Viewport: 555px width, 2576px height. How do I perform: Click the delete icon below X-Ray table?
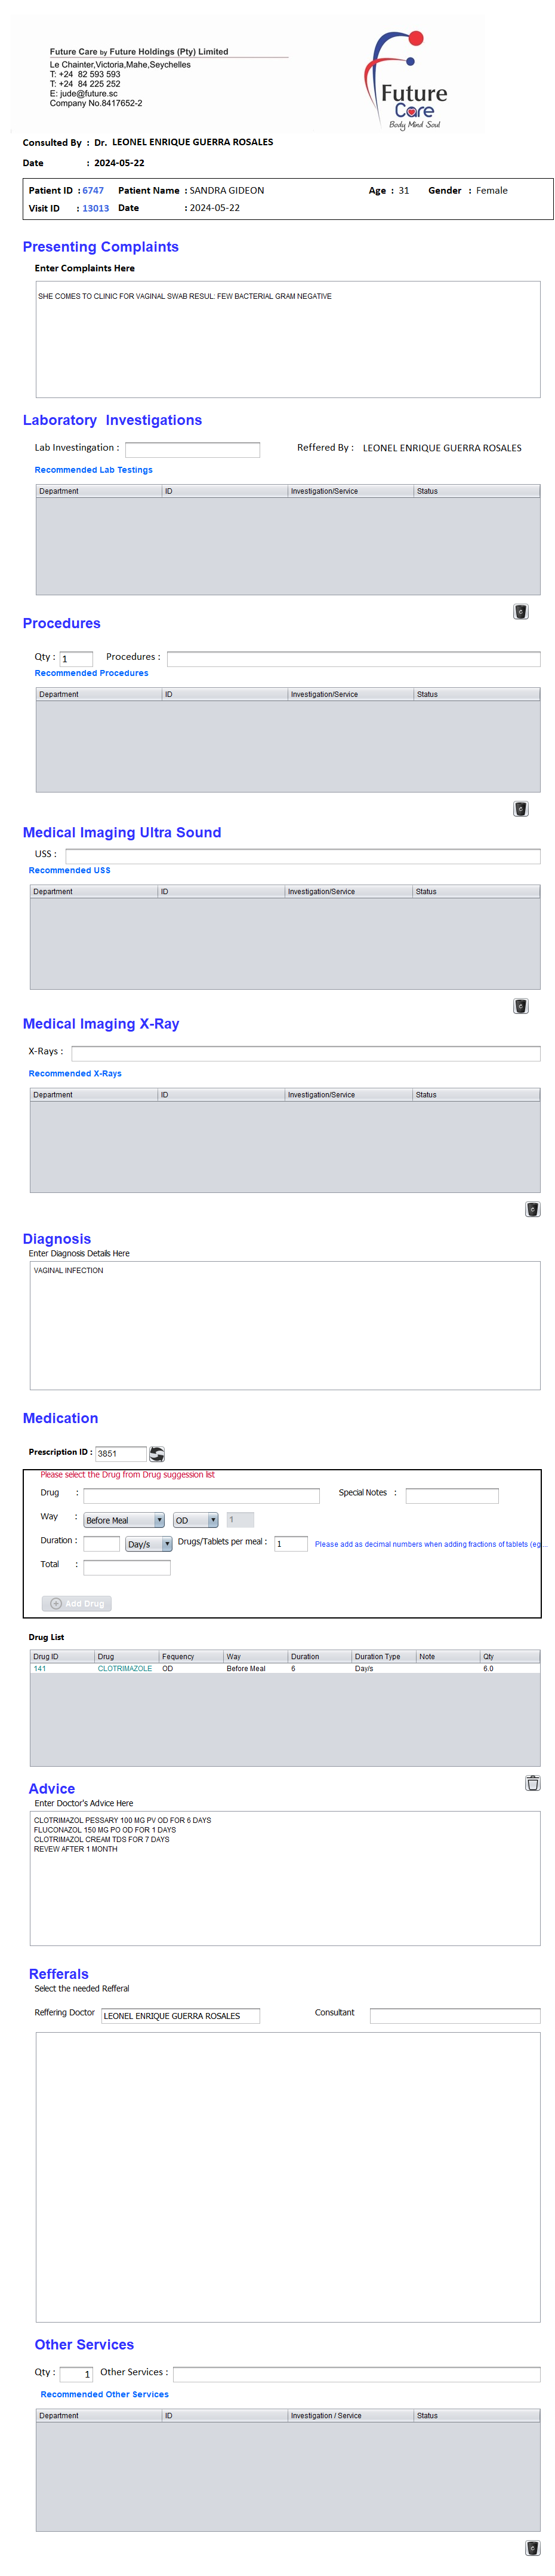tap(532, 1208)
